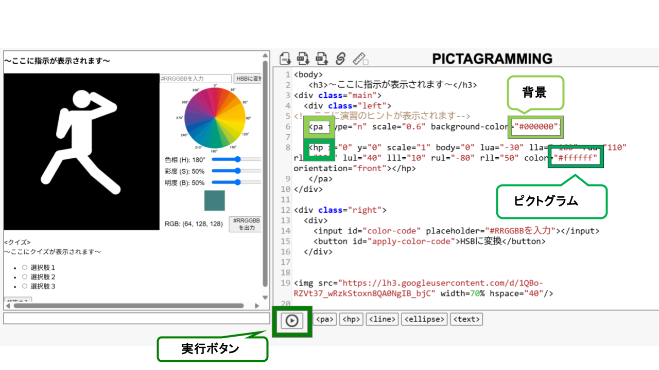The width and height of the screenshot is (659, 370).
Task: Click the HSBに変換 button
Action: [x=247, y=79]
